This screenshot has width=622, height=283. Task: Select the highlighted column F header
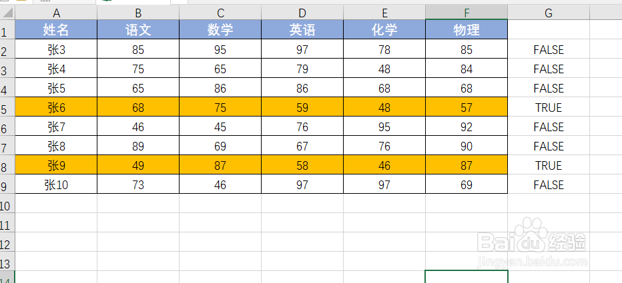tap(467, 13)
